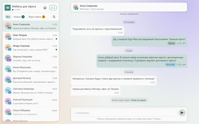Click Anna Smirnova avatar in chat header
The width and height of the screenshot is (199, 124).
coord(76,7)
